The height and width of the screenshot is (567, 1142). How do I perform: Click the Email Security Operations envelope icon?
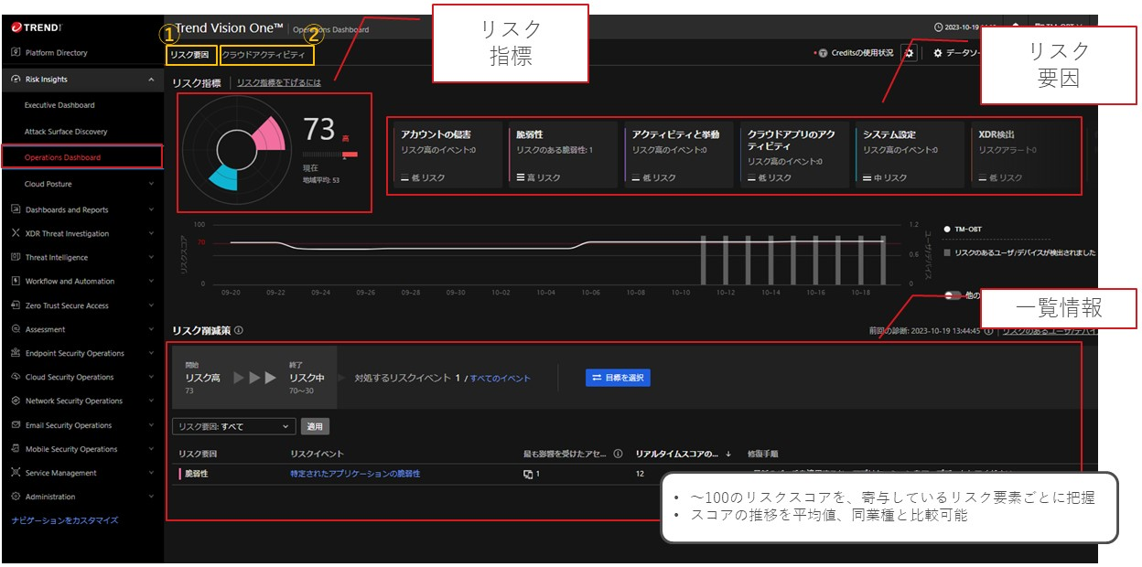coord(16,425)
